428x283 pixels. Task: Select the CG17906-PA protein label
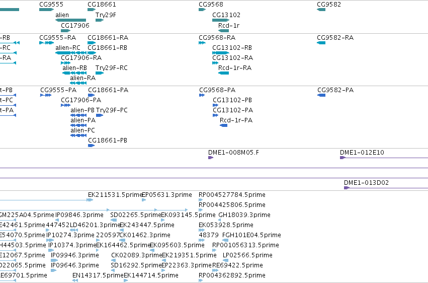(81, 100)
